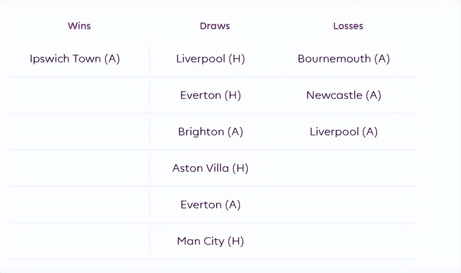Select the Draws column header

click(x=215, y=26)
